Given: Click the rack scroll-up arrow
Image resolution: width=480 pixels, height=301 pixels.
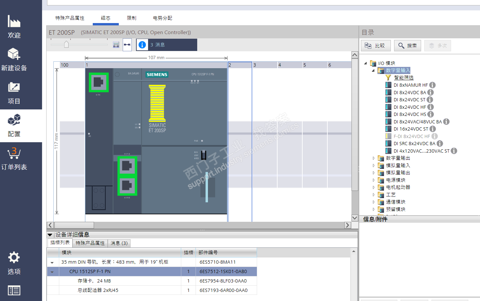Looking at the screenshot, I should click(355, 55).
